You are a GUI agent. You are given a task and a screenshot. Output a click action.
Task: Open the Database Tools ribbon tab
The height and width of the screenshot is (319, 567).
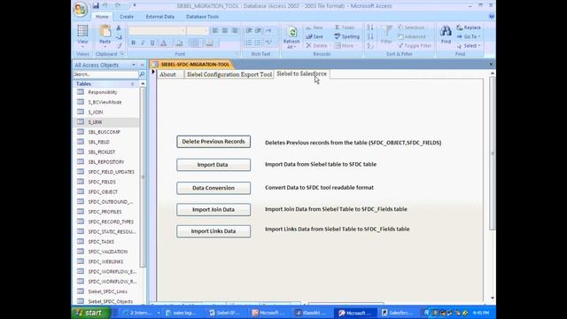202,17
